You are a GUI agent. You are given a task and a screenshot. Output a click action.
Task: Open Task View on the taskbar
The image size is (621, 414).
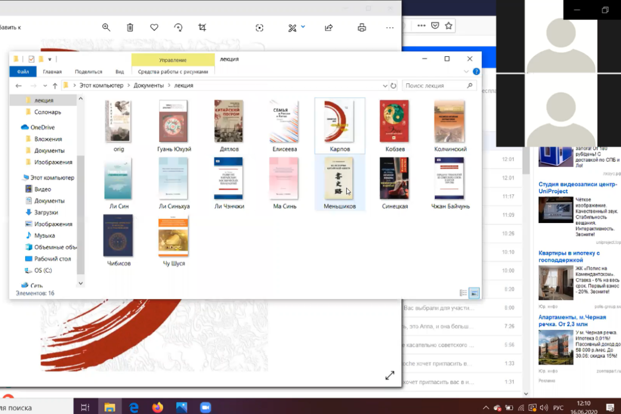tap(85, 407)
